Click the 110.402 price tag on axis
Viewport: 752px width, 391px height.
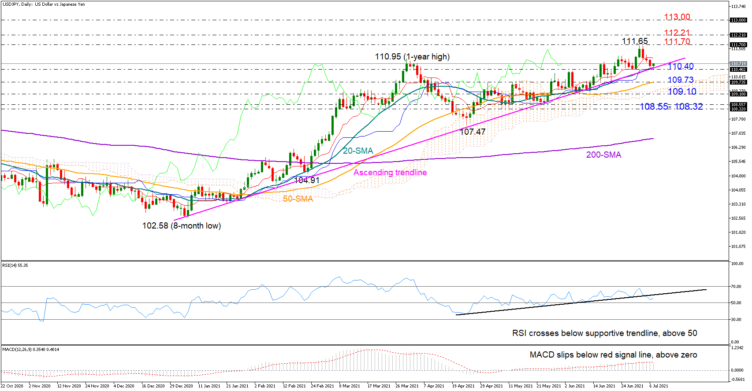(738, 70)
